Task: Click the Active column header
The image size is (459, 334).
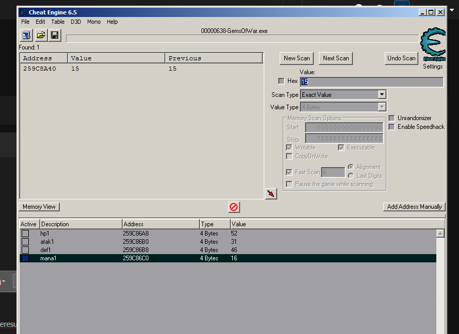Action: (28, 224)
